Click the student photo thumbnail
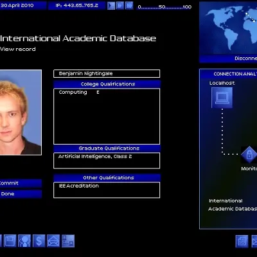Screen dimensions: 257x257 (x=21, y=112)
